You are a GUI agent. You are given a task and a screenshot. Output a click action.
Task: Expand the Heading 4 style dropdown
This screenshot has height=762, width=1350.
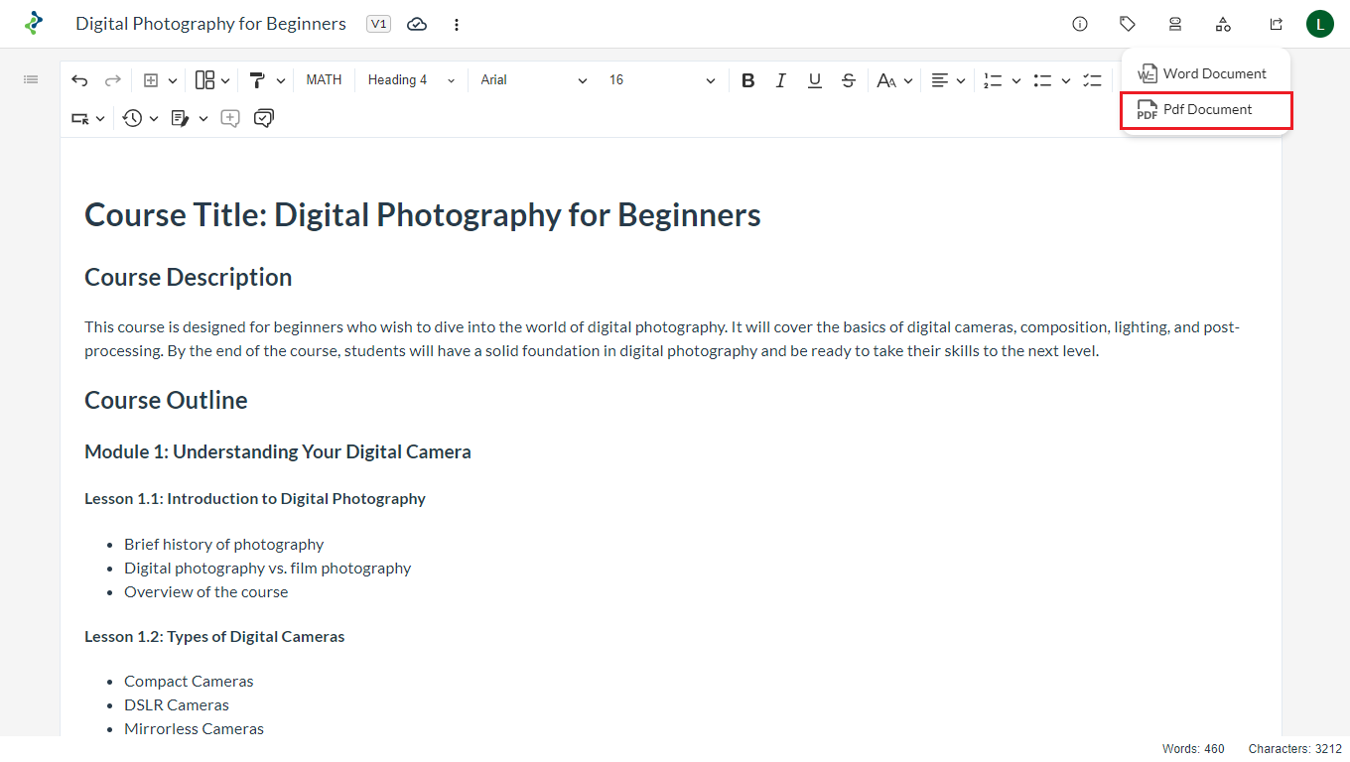click(411, 80)
